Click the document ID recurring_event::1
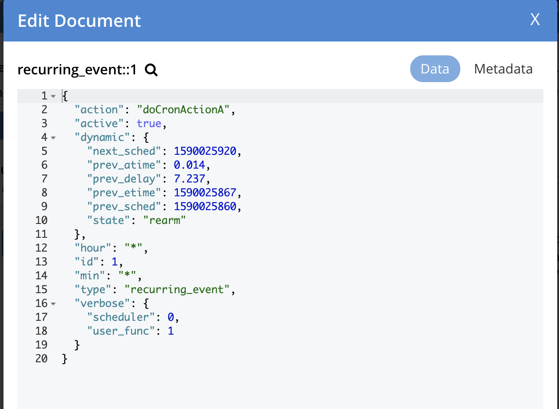The width and height of the screenshot is (559, 409). click(77, 70)
